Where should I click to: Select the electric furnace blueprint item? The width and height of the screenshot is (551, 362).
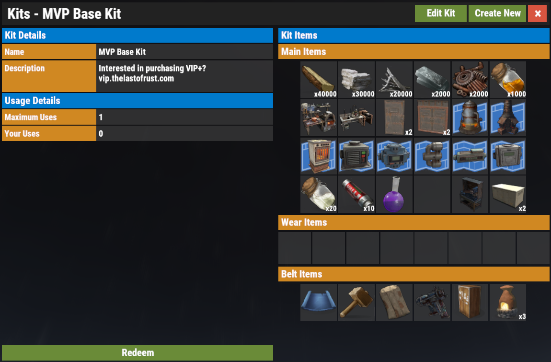coord(319,156)
